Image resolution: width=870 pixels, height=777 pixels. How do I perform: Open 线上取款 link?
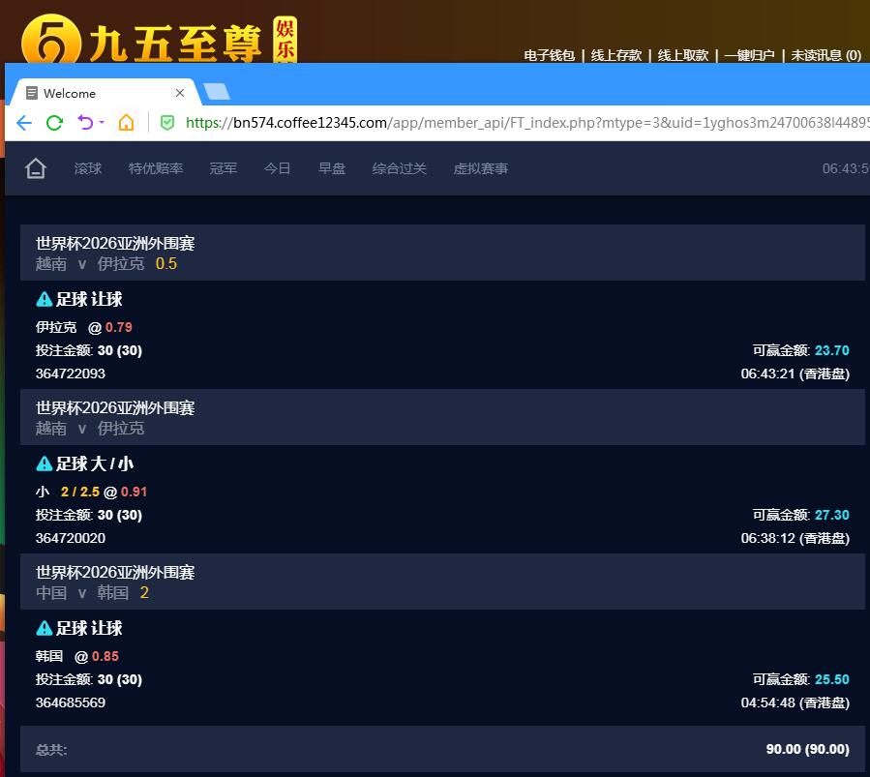(x=683, y=55)
